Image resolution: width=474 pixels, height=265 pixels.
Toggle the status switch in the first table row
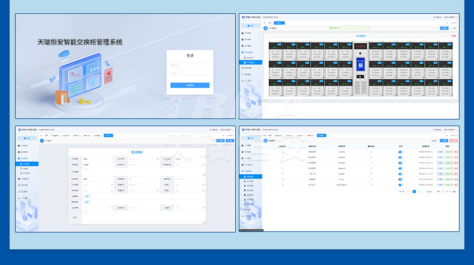[401, 152]
